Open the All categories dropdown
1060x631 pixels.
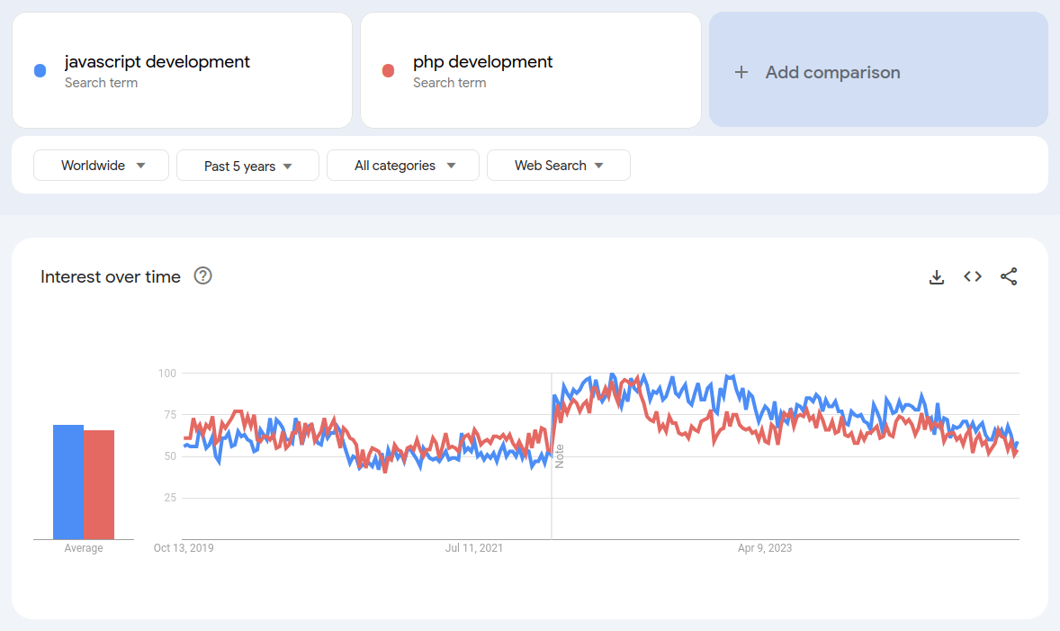402,165
